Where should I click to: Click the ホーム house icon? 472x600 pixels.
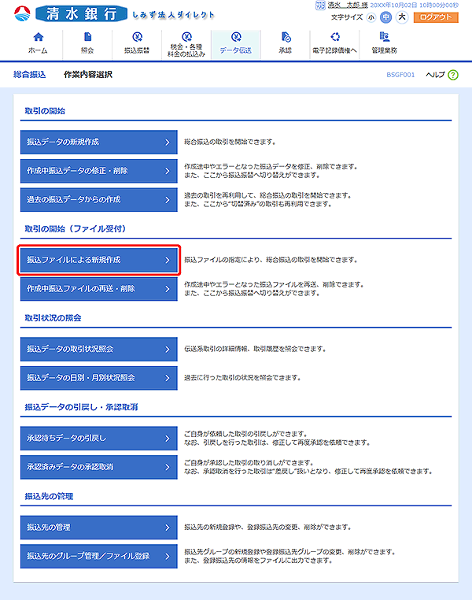pos(37,38)
